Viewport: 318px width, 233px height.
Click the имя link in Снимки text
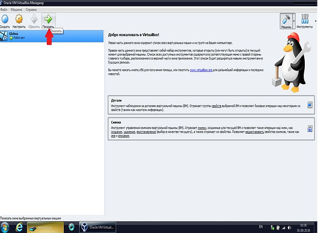[113, 136]
